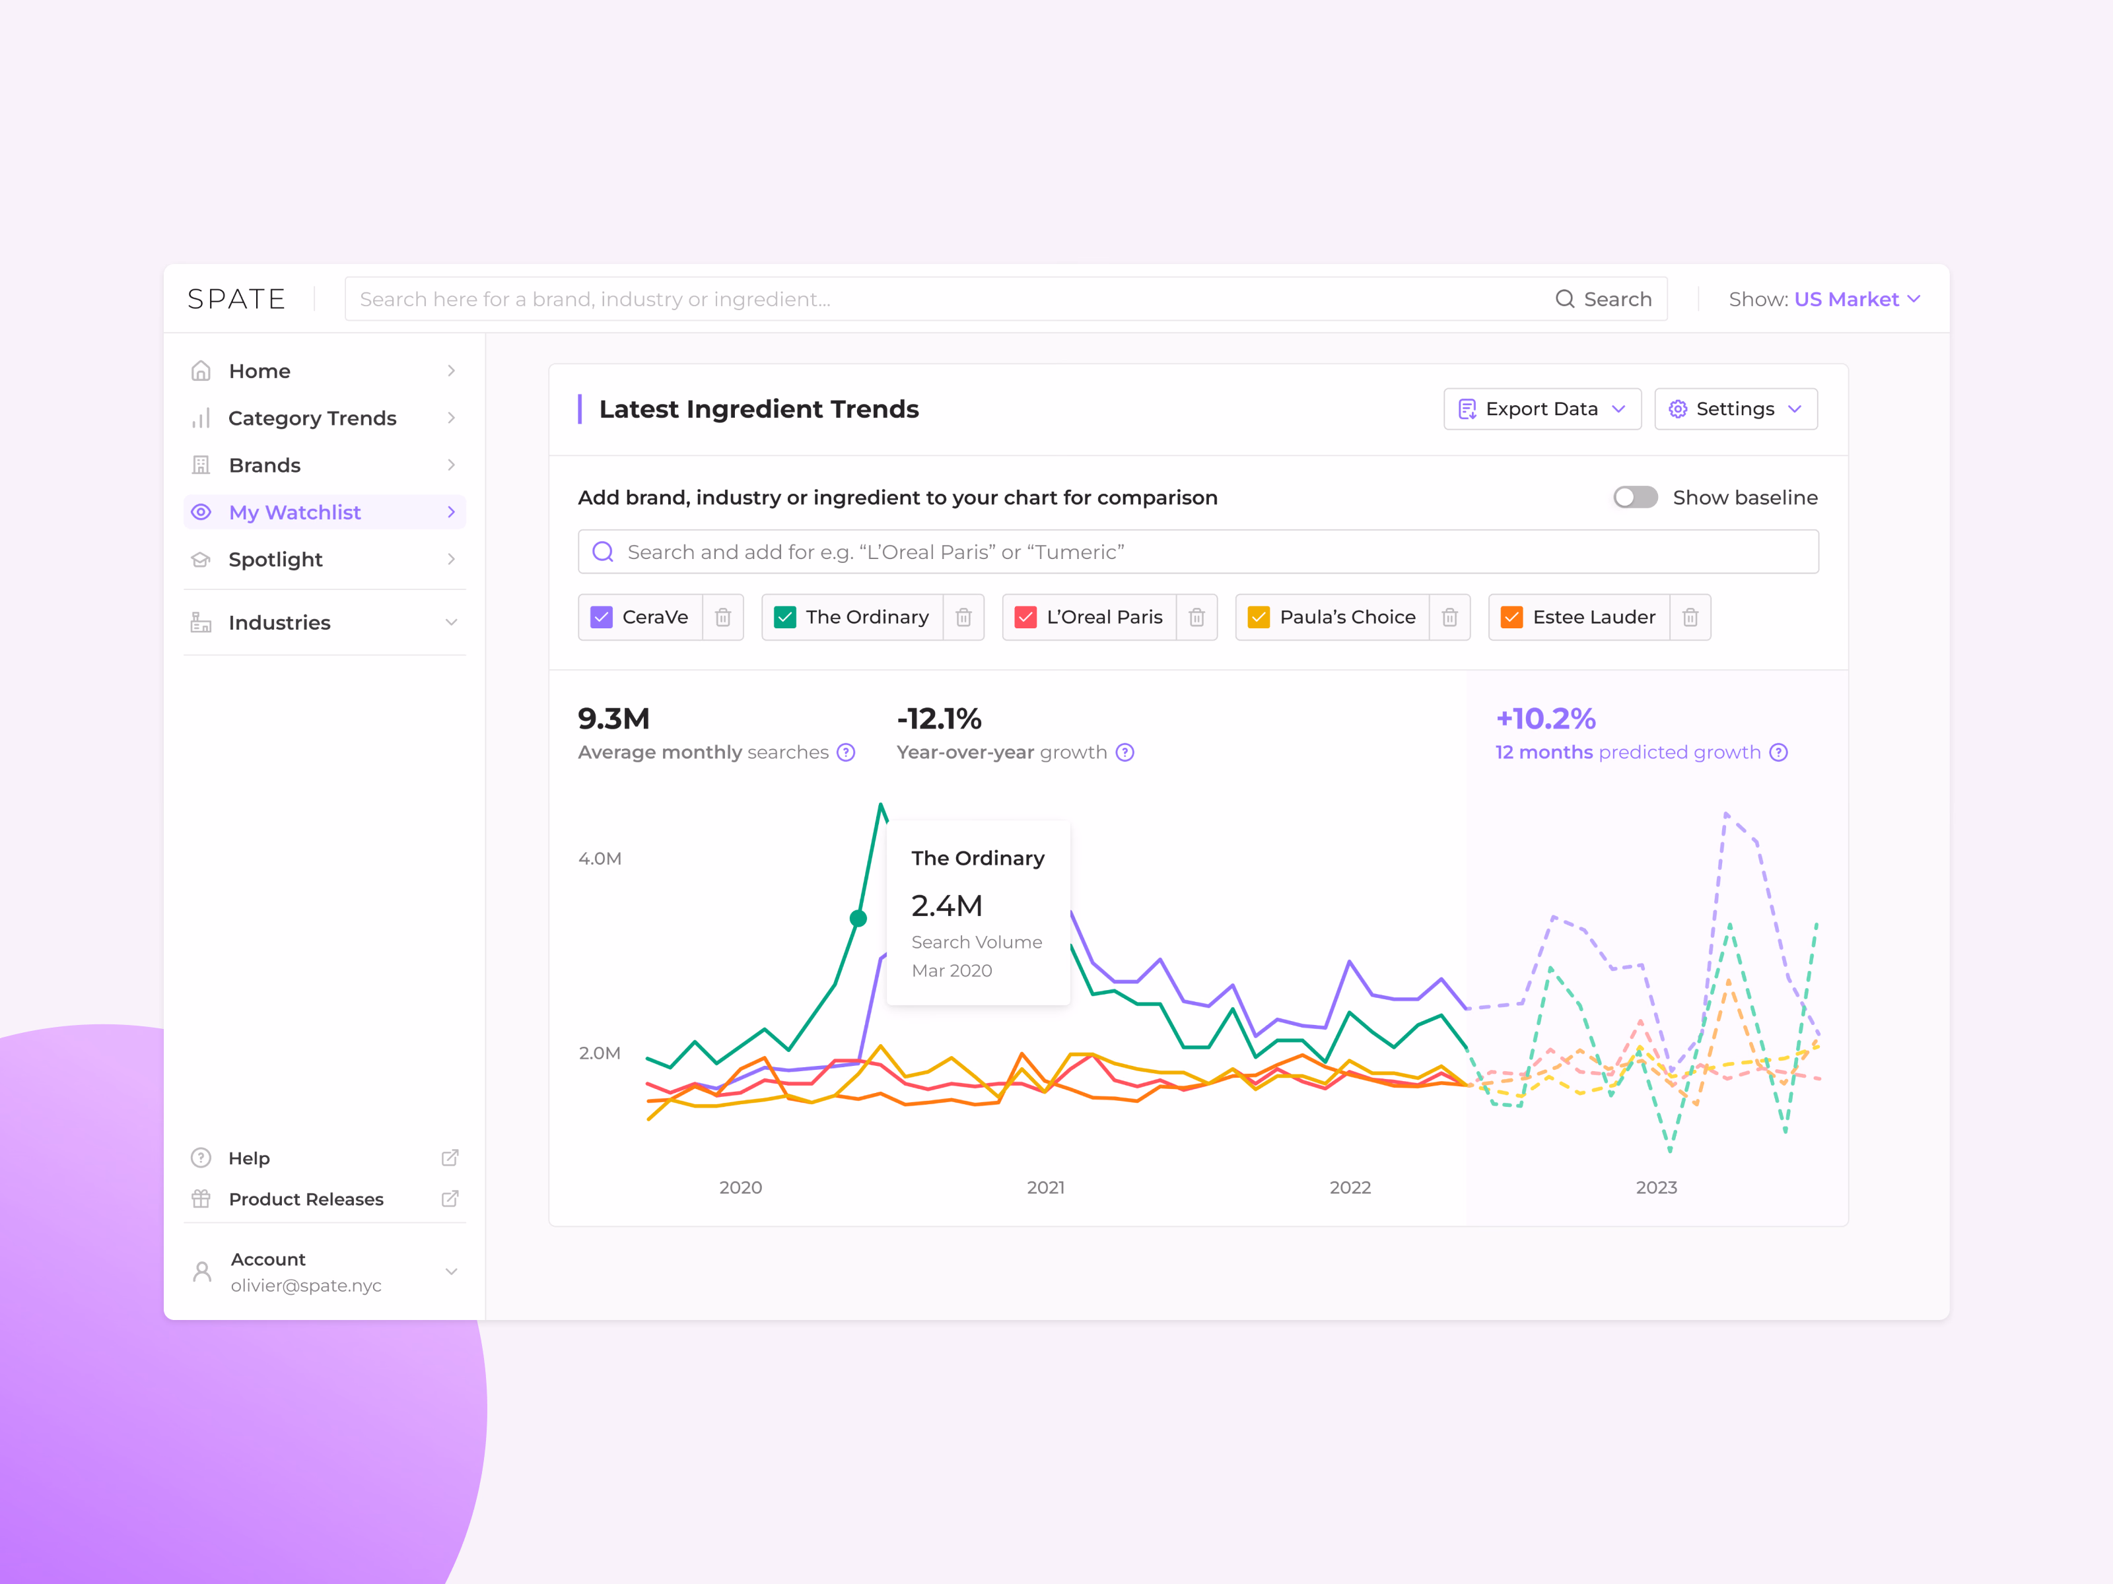This screenshot has height=1584, width=2113.
Task: Click the trash icon next to L'Oreal Paris
Action: 1197,618
